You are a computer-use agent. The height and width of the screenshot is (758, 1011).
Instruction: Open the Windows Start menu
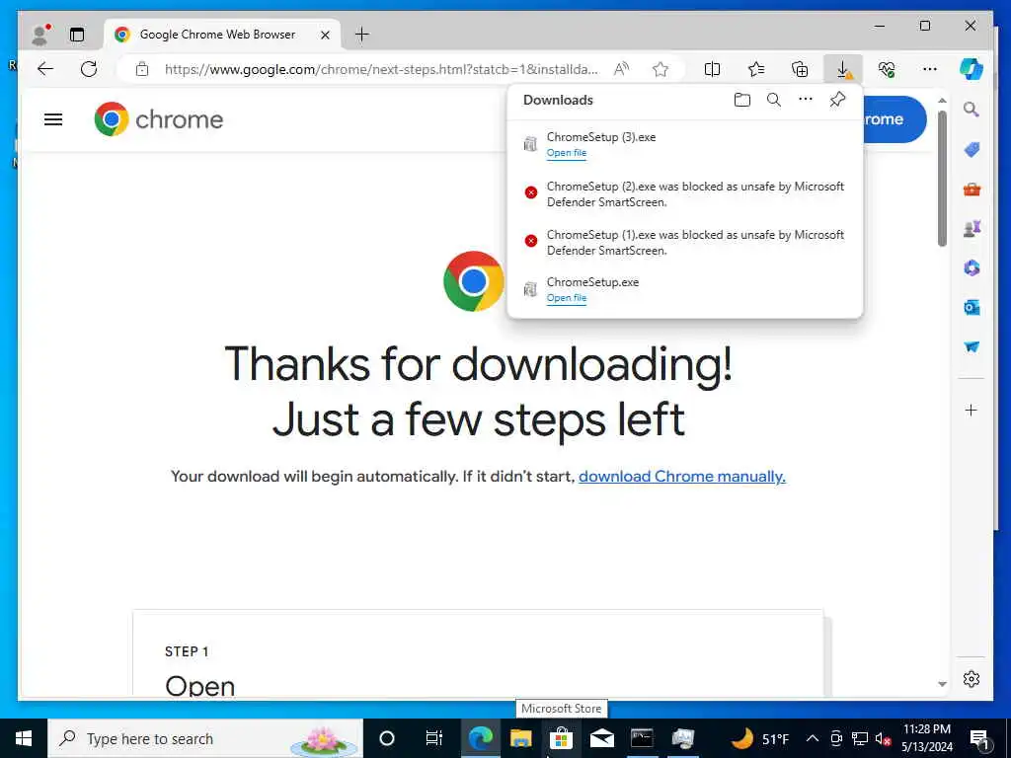(24, 738)
